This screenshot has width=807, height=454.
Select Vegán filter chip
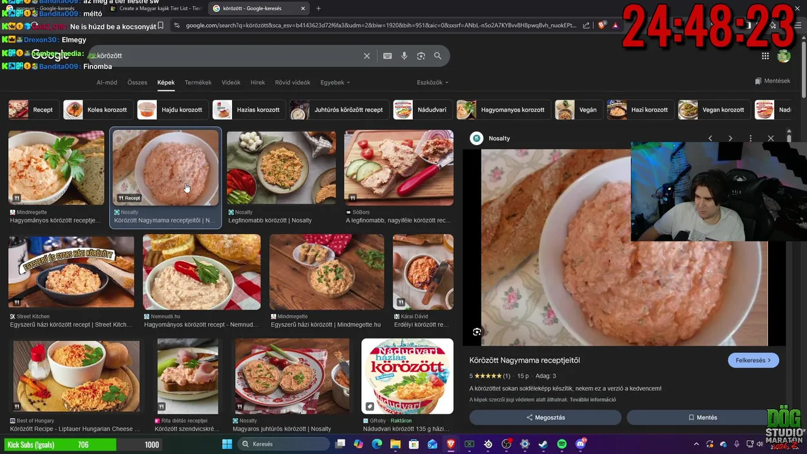tap(579, 110)
